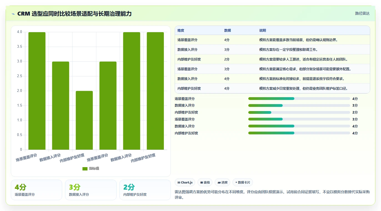The width and height of the screenshot is (381, 211).
Task: Select the 进度 chip
Action: tap(222, 182)
